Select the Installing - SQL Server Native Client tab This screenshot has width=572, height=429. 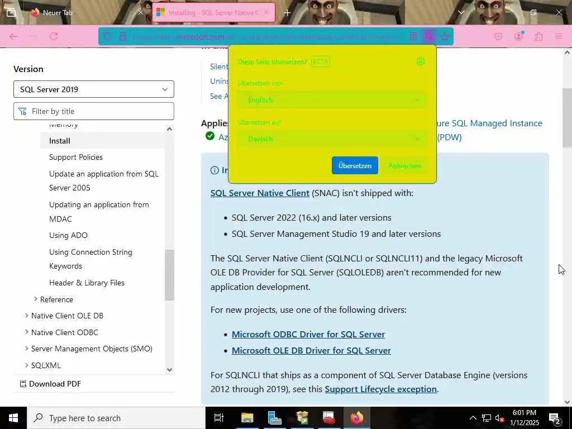coord(213,13)
